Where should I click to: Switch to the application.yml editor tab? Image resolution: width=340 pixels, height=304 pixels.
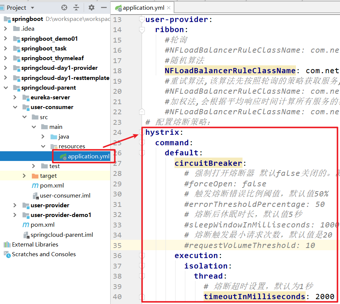click(x=143, y=8)
